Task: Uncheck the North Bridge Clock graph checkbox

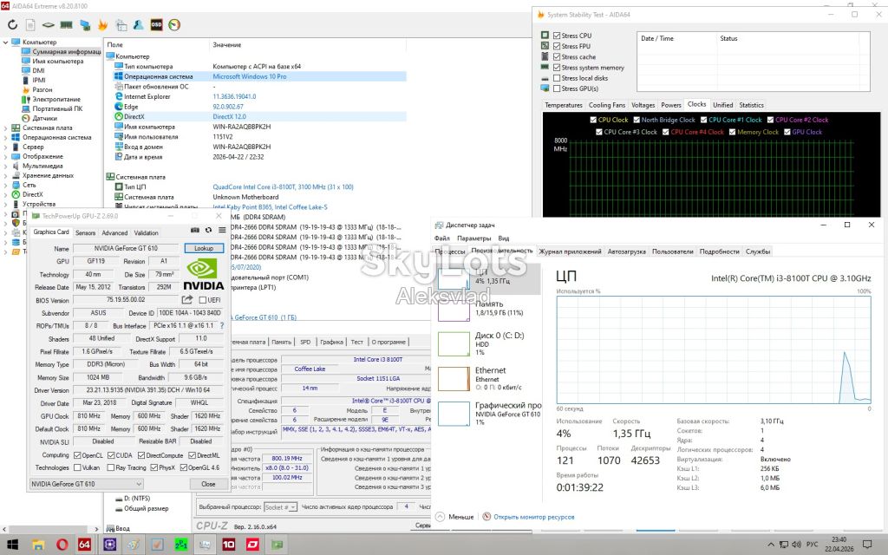Action: pyautogui.click(x=637, y=120)
